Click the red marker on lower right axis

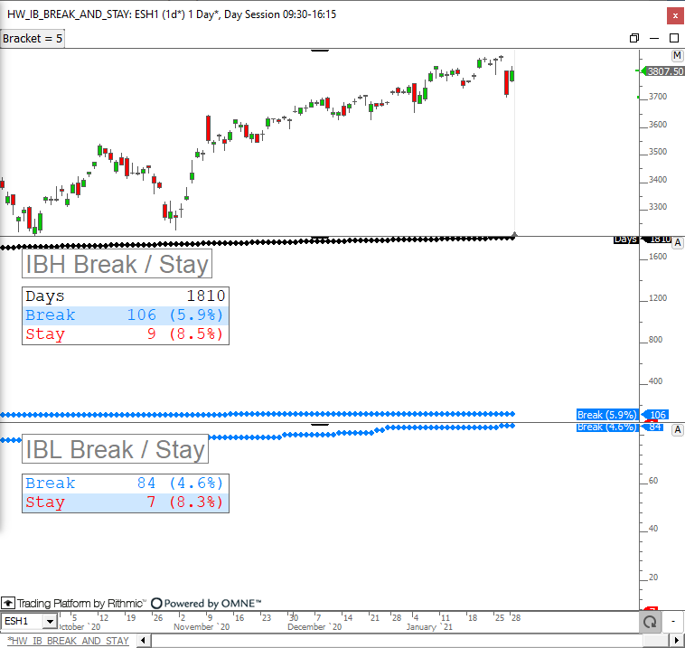[x=652, y=610]
